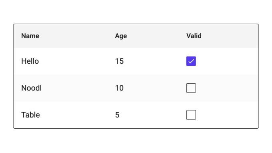The width and height of the screenshot is (272, 153).
Task: Select the age value 5
Action: pyautogui.click(x=117, y=115)
